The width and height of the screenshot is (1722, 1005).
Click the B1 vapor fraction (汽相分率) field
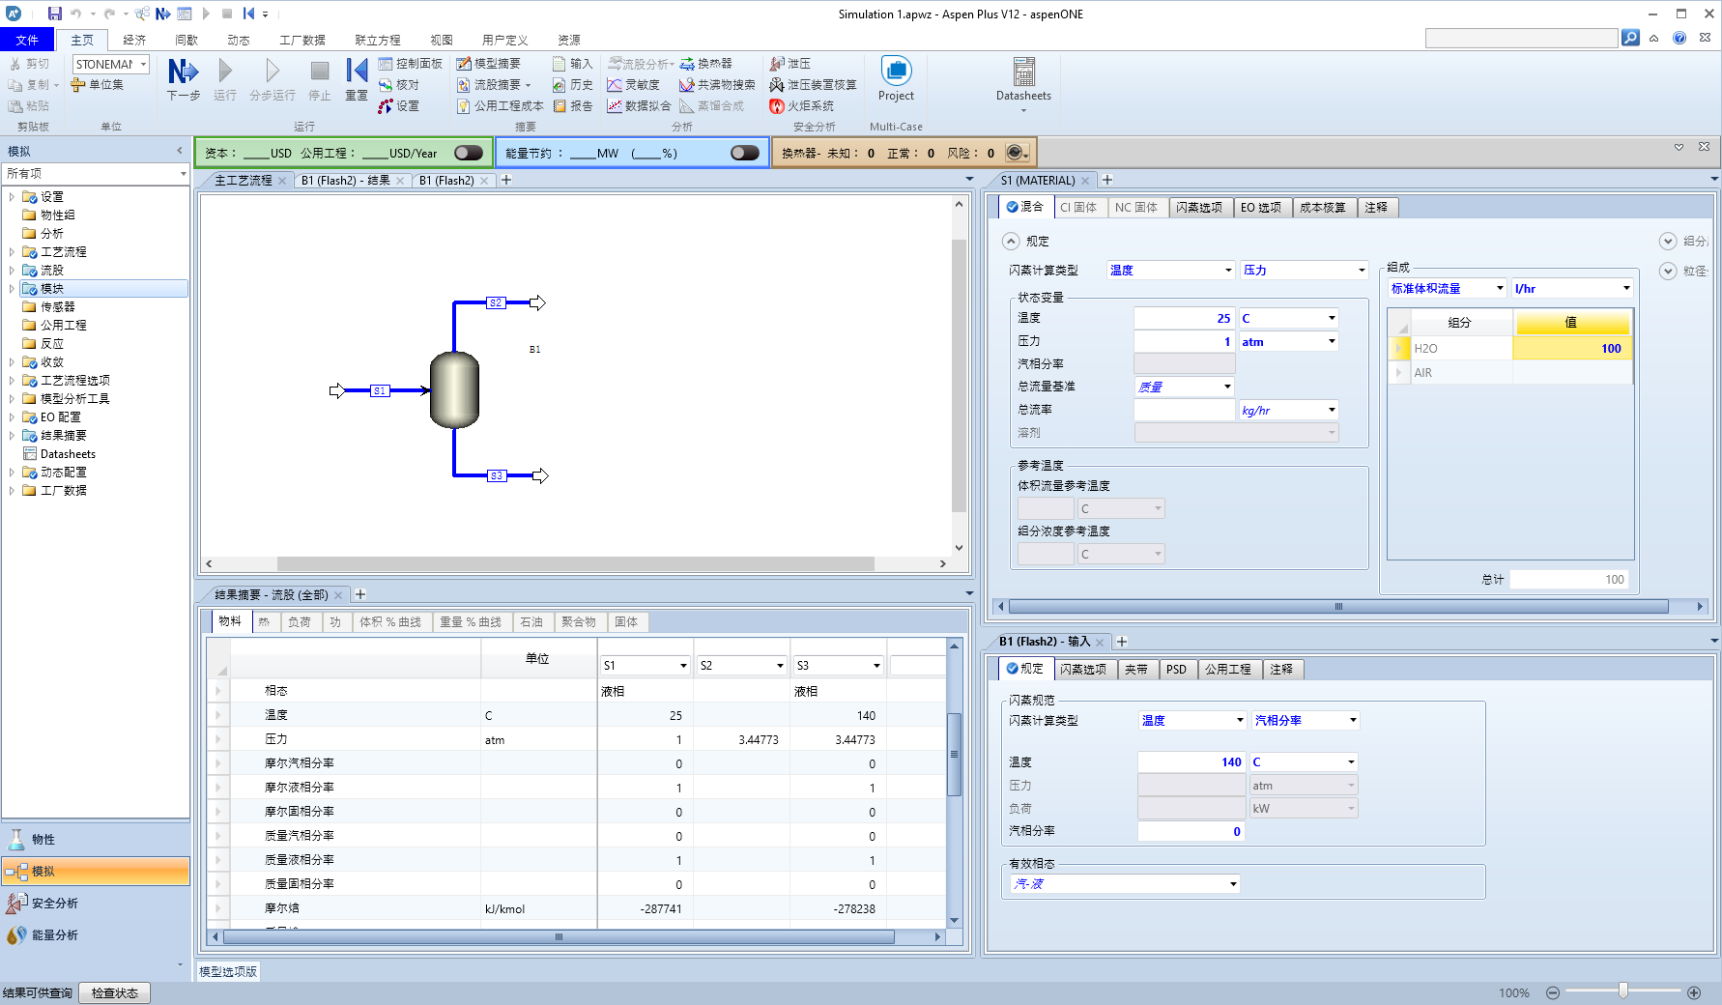pyautogui.click(x=1191, y=831)
